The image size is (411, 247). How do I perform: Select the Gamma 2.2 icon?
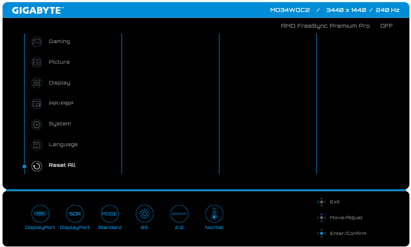(x=179, y=214)
